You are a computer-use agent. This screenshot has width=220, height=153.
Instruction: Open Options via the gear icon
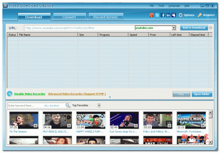click(180, 15)
